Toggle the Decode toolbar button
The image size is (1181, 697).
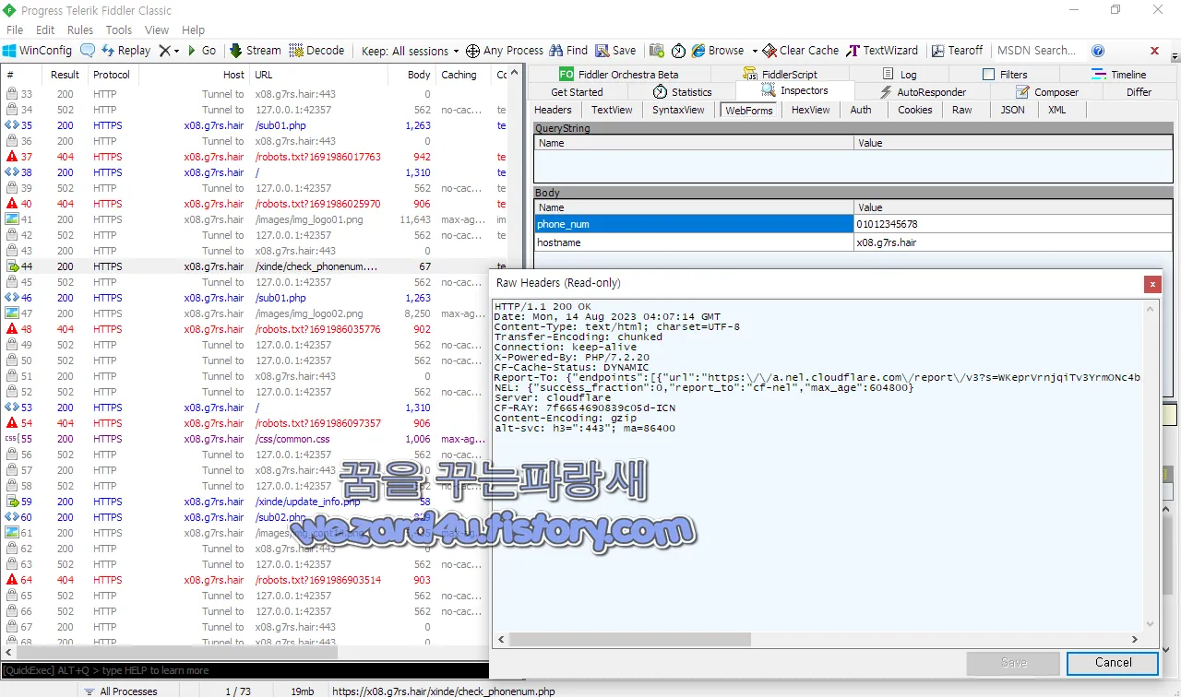(x=316, y=51)
